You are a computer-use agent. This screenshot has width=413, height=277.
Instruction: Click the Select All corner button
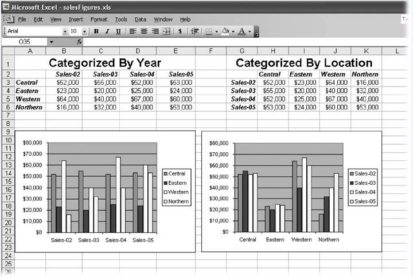8,51
